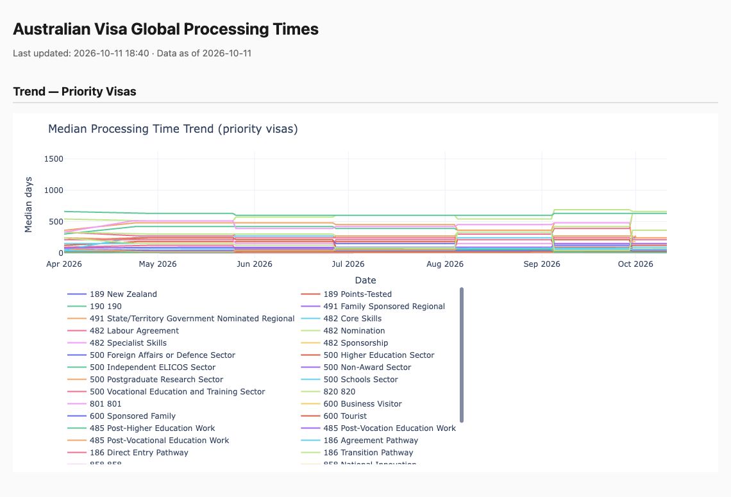
Task: Click the Last updated timestamp line
Action: click(x=132, y=53)
